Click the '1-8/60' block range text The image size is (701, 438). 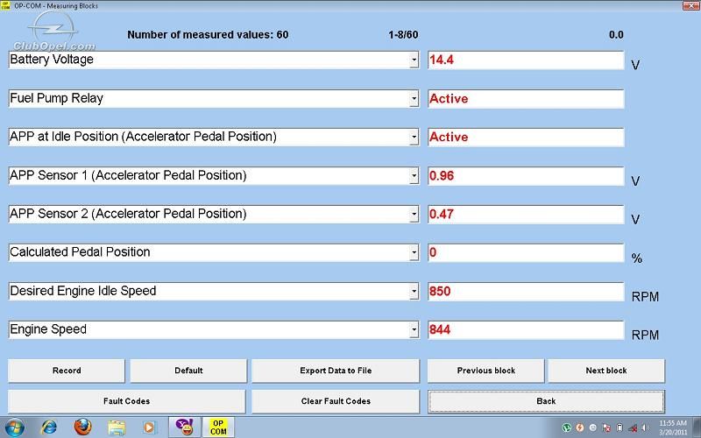[403, 35]
